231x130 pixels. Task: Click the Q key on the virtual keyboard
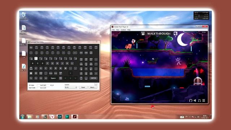tap(31, 58)
